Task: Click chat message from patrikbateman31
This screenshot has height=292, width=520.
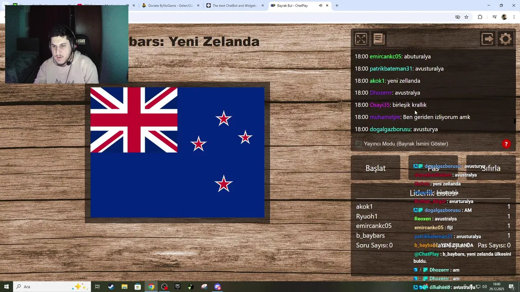Action: [x=399, y=69]
